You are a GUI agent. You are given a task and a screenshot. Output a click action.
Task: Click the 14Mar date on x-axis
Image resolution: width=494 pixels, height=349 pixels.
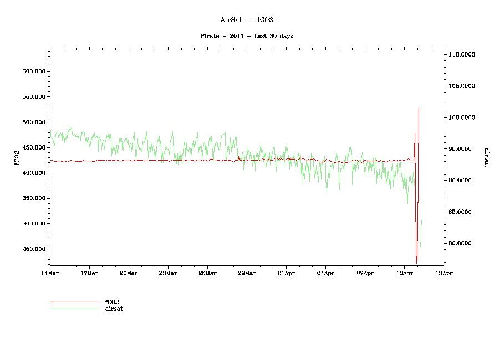[x=50, y=273]
